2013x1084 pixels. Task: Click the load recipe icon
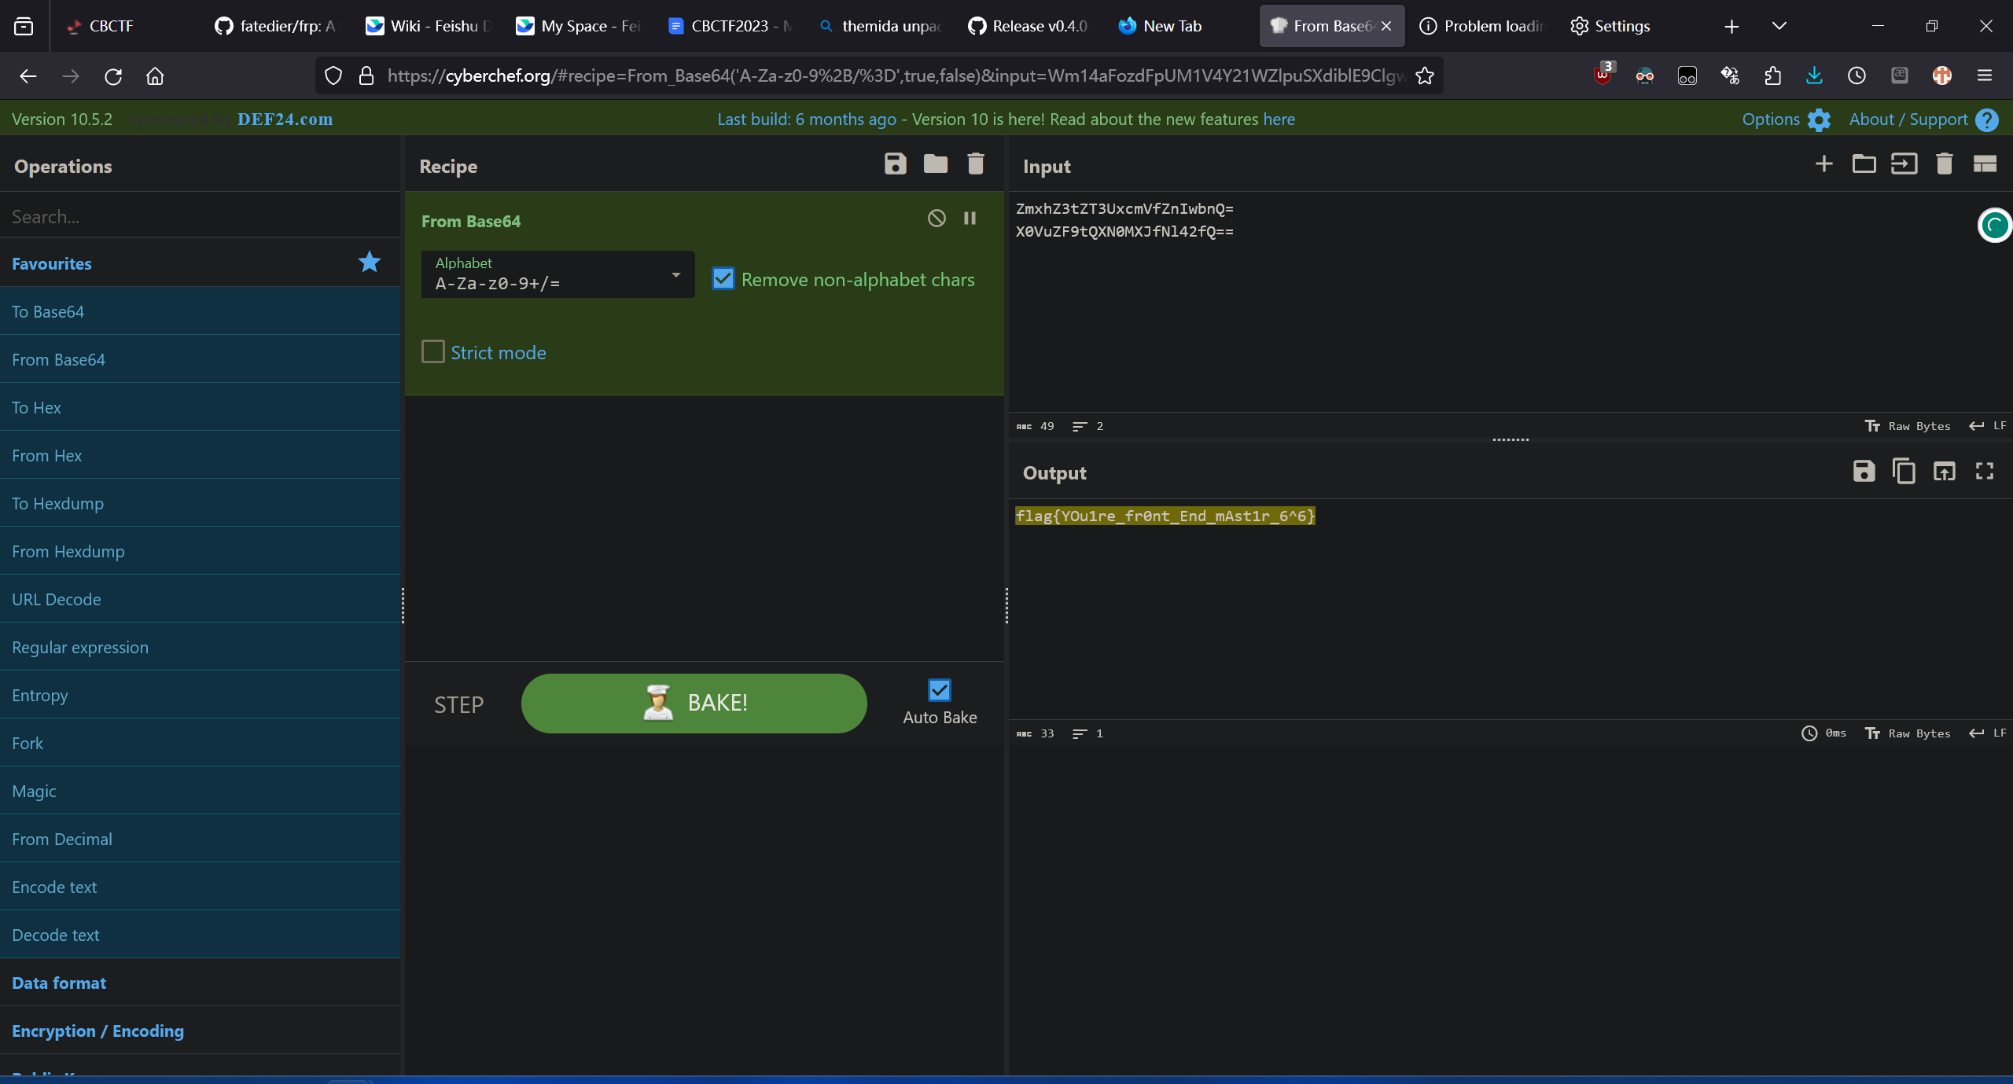coord(936,166)
